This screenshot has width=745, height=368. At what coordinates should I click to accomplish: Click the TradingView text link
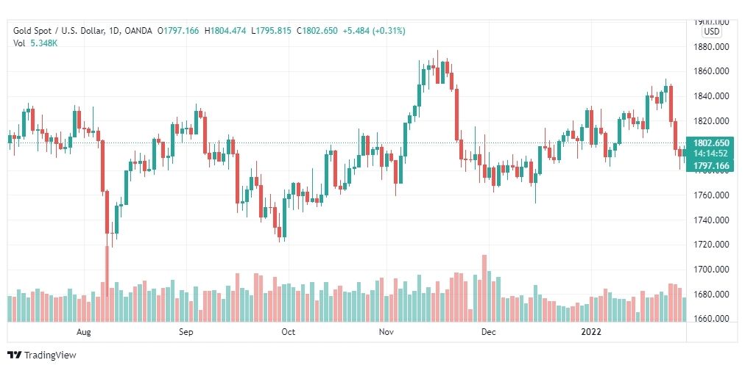pyautogui.click(x=50, y=356)
